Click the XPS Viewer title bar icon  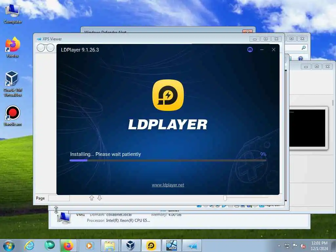click(x=39, y=39)
